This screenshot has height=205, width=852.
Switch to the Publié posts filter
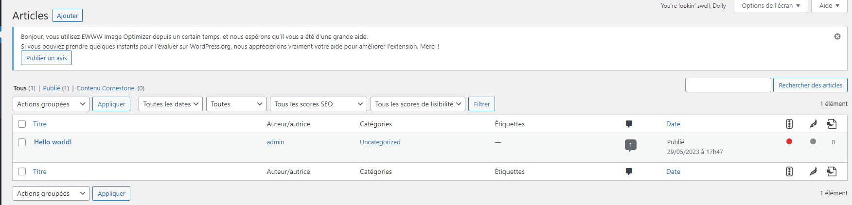tap(52, 88)
